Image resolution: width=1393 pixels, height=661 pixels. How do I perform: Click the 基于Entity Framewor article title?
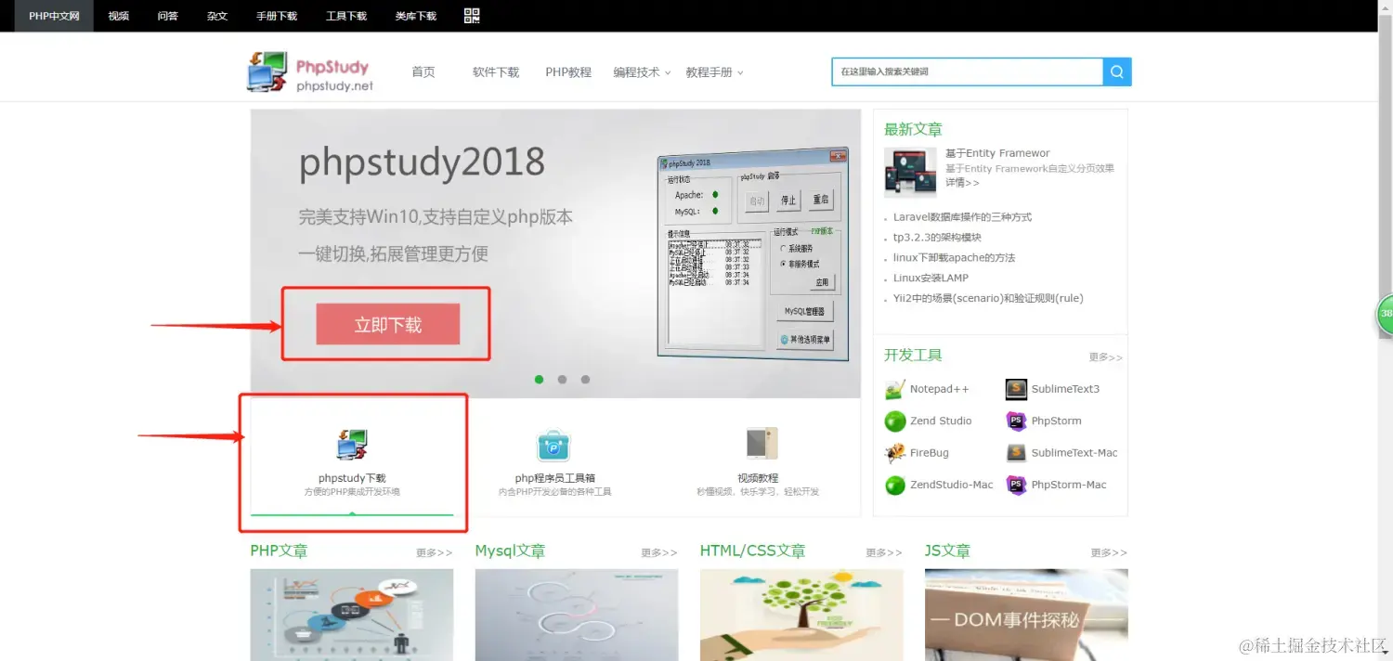coord(997,153)
